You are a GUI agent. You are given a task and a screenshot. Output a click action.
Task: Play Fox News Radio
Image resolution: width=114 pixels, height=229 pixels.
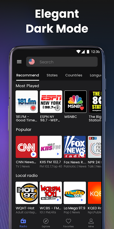pyautogui.click(x=82, y=154)
